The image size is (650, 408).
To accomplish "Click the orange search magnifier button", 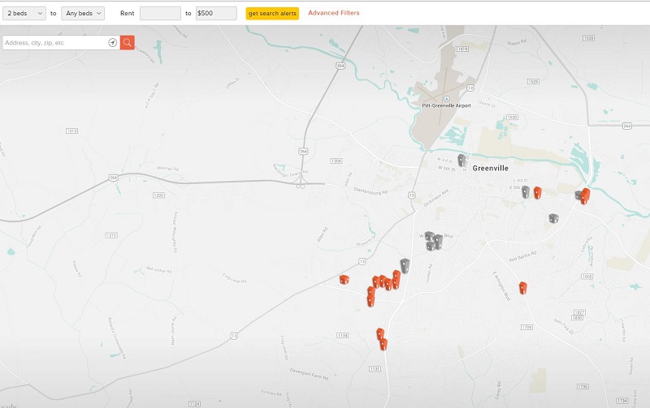I will point(127,42).
